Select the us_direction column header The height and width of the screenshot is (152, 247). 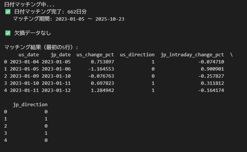(137, 55)
